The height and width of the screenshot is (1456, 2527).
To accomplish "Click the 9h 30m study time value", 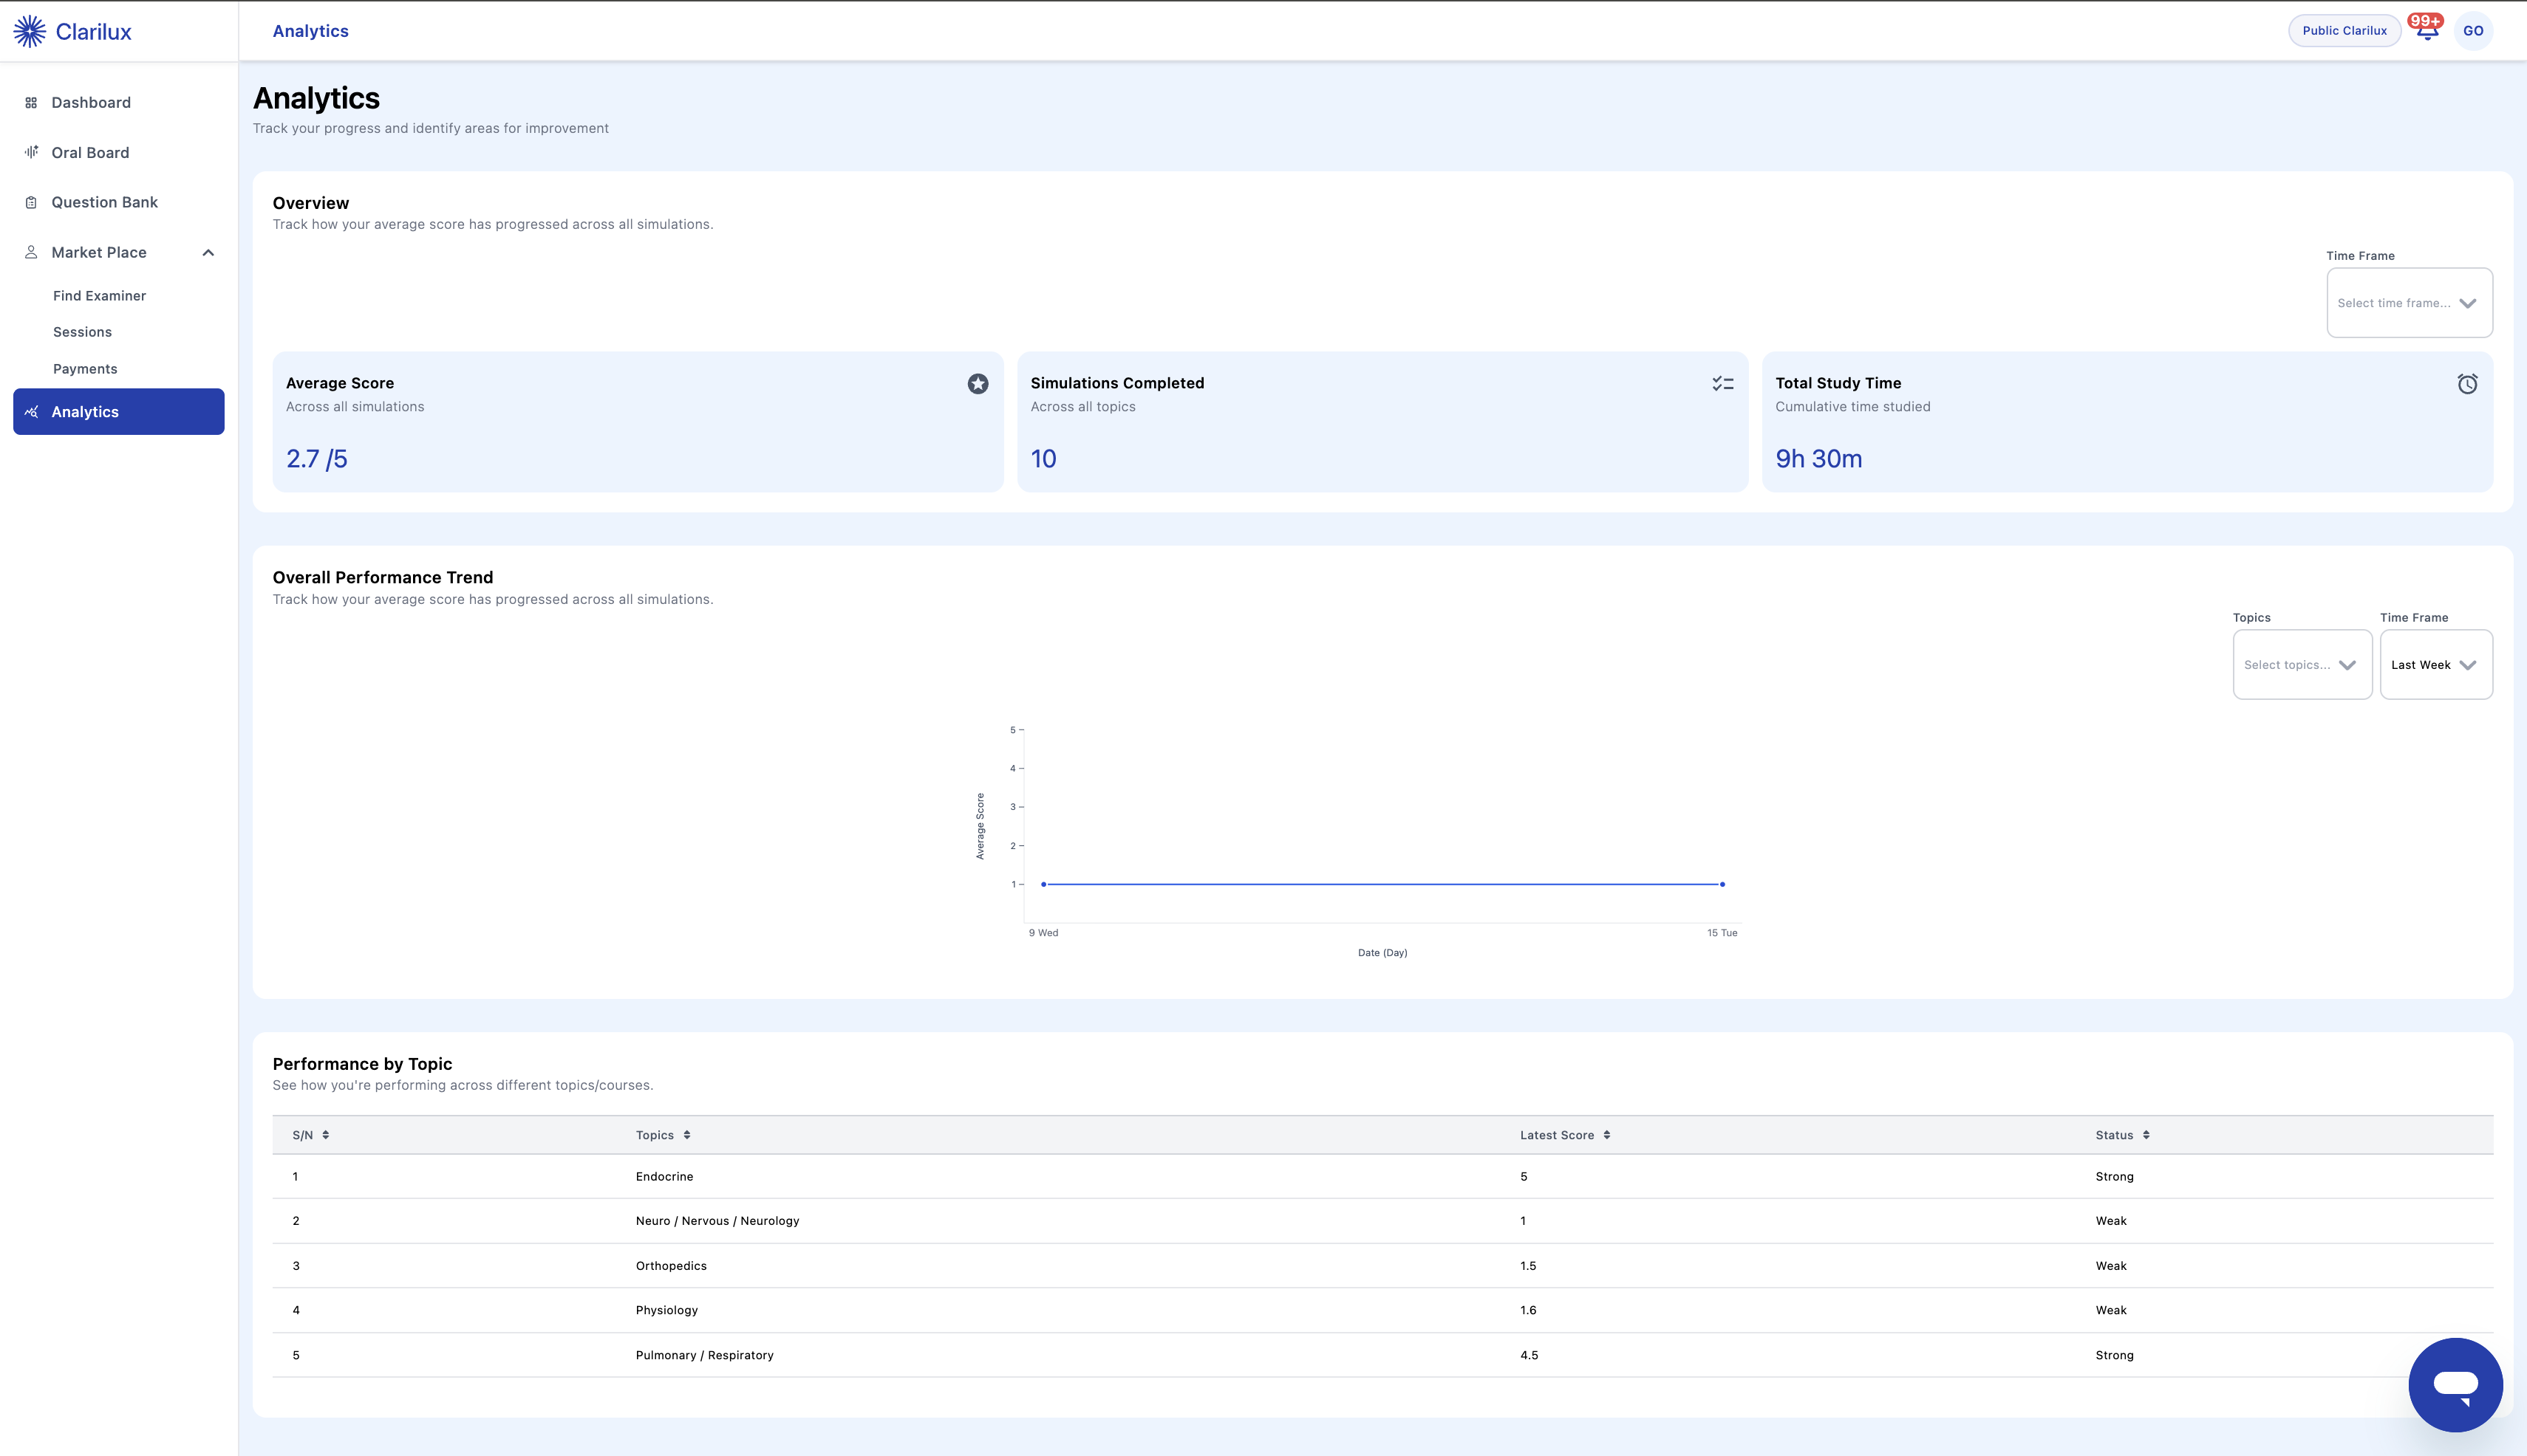I will pos(1818,459).
